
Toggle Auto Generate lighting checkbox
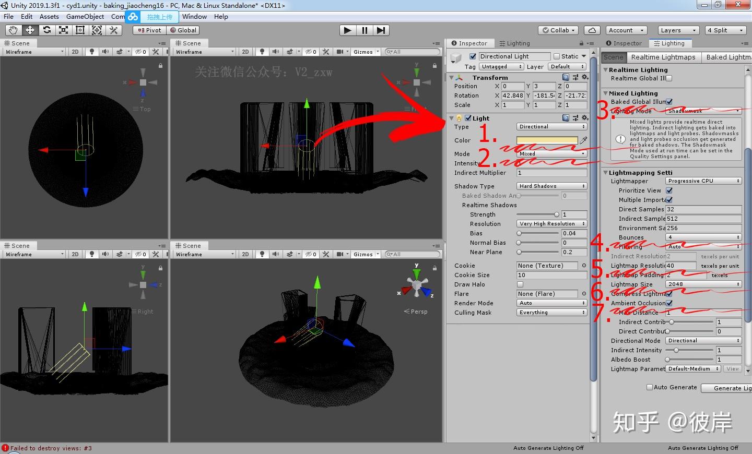coord(650,387)
